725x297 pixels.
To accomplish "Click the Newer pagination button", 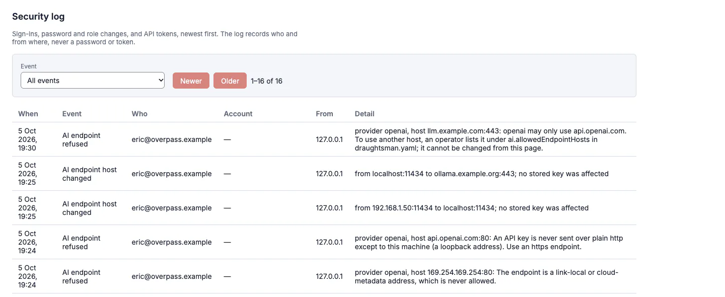I will click(191, 81).
